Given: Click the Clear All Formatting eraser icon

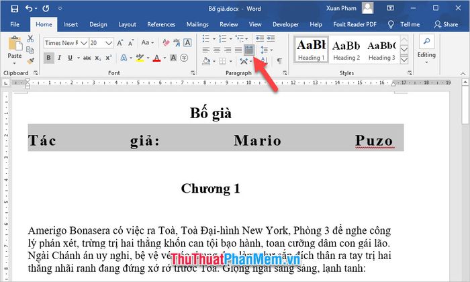Looking at the screenshot, I should point(166,42).
